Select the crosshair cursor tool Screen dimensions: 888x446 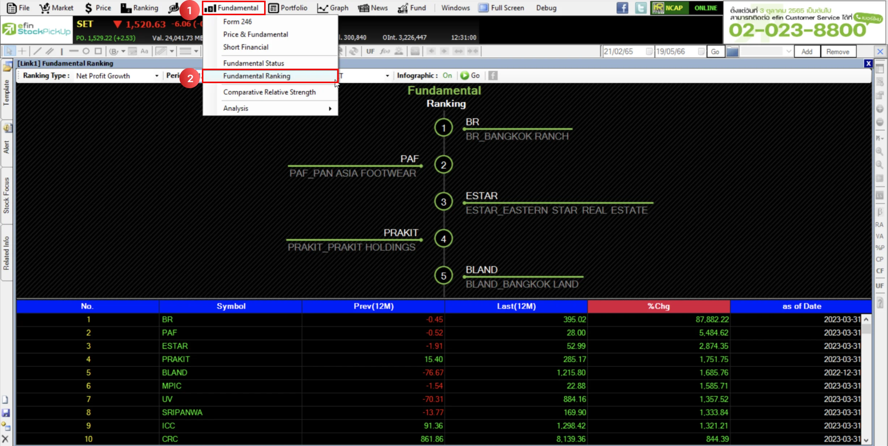(x=22, y=51)
